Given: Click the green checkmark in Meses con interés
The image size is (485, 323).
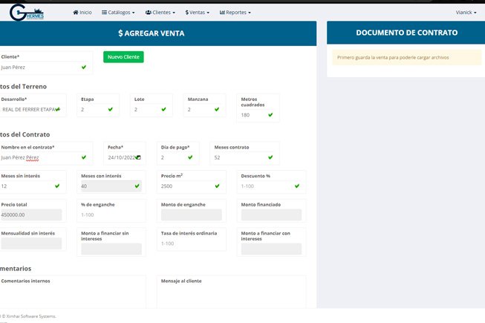Looking at the screenshot, I should pyautogui.click(x=137, y=186).
